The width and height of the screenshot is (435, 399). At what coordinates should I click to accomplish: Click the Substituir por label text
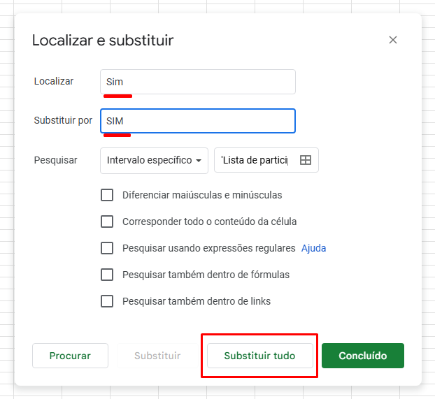coord(63,120)
